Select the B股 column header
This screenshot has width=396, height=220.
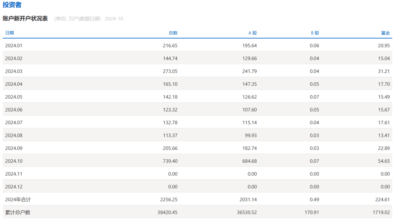[x=315, y=33]
